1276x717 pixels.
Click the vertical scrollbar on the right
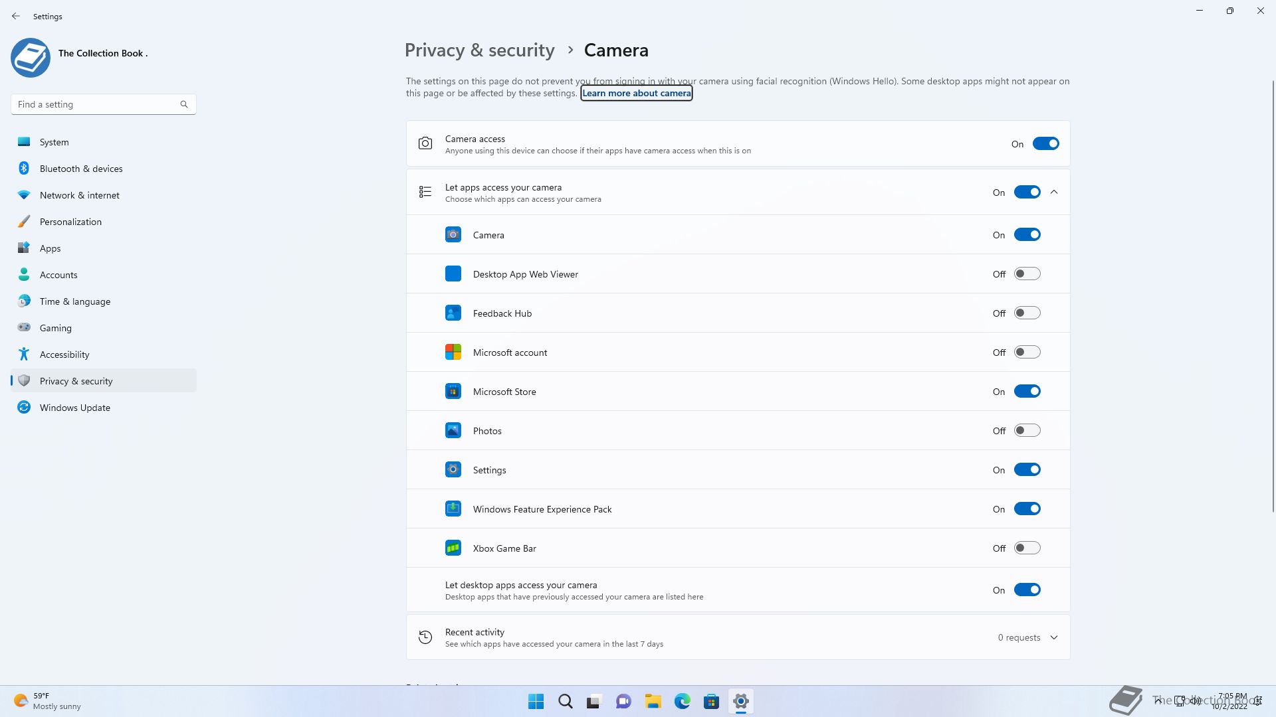(1273, 296)
